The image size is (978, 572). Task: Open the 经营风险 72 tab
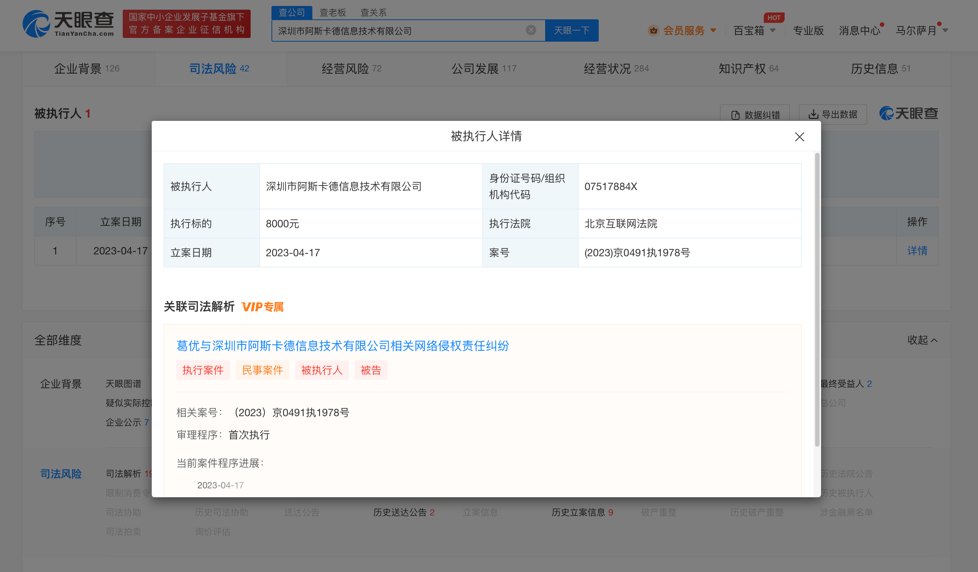(352, 69)
